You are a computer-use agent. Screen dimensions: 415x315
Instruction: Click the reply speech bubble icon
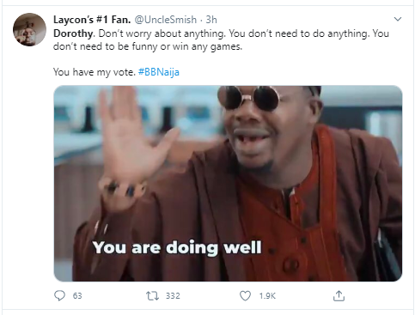tap(59, 295)
